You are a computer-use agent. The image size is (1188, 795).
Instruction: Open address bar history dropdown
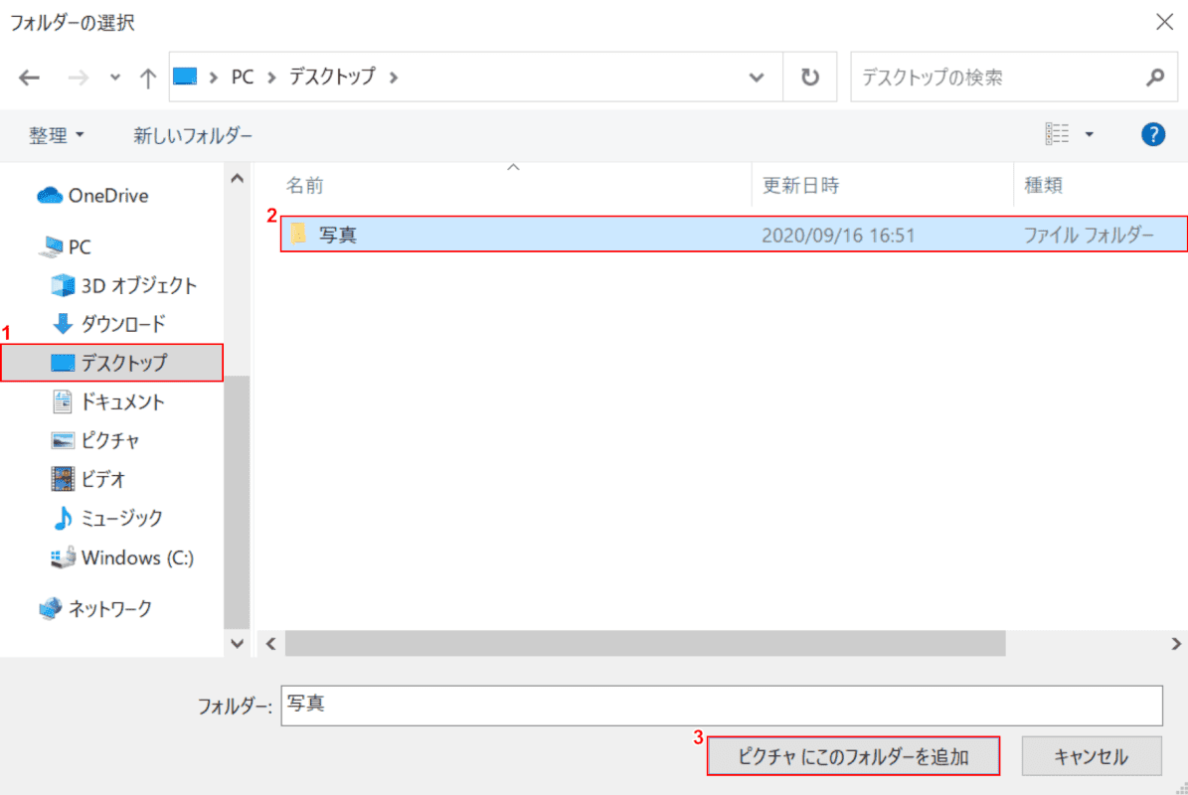click(x=757, y=78)
